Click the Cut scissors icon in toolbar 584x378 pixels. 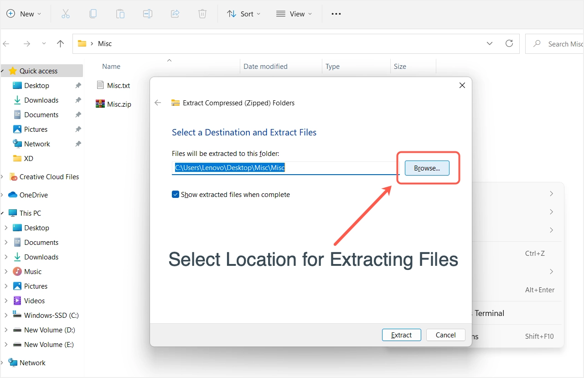click(x=66, y=14)
